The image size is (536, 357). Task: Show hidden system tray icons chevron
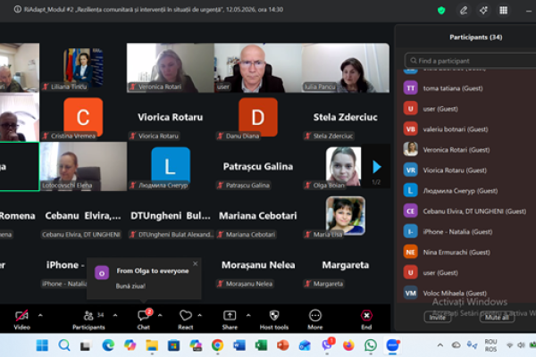[x=440, y=345]
